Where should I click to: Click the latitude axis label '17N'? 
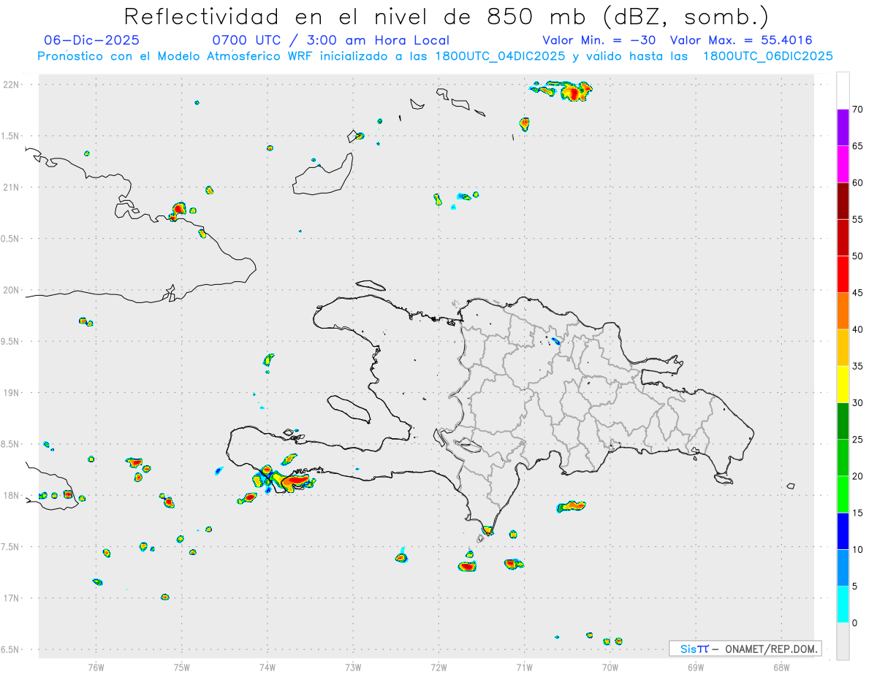point(12,598)
